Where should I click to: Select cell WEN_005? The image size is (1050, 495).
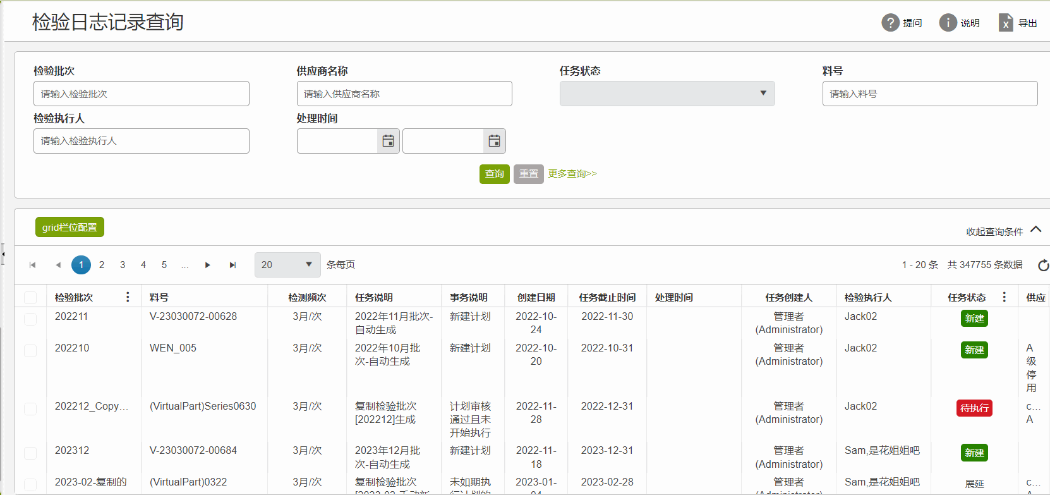(x=173, y=348)
